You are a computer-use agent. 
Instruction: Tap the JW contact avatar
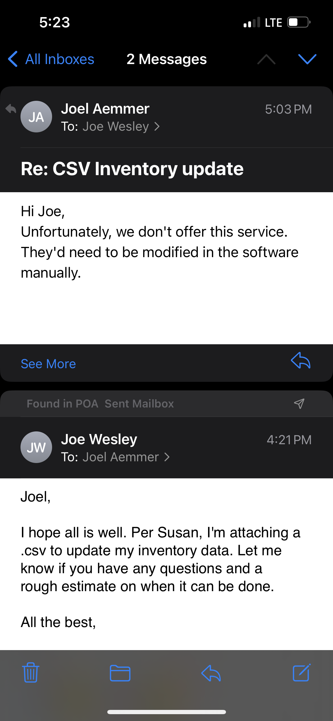pos(36,447)
